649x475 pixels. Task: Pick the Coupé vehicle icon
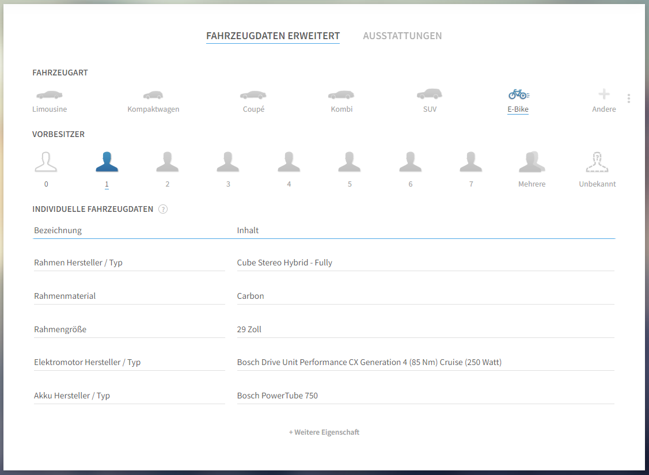pyautogui.click(x=253, y=95)
